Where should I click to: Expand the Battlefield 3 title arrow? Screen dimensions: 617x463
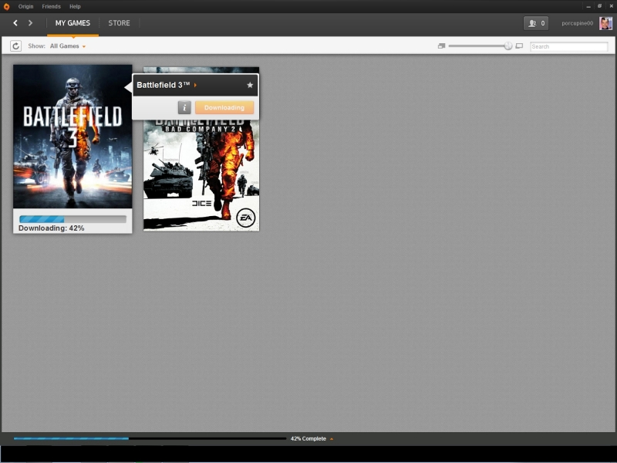pos(195,85)
